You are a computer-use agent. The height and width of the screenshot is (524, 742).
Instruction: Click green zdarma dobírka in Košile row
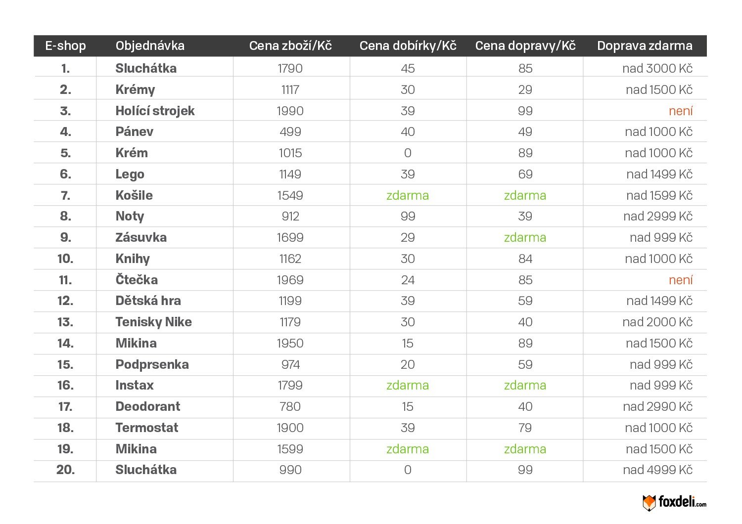[x=408, y=195]
